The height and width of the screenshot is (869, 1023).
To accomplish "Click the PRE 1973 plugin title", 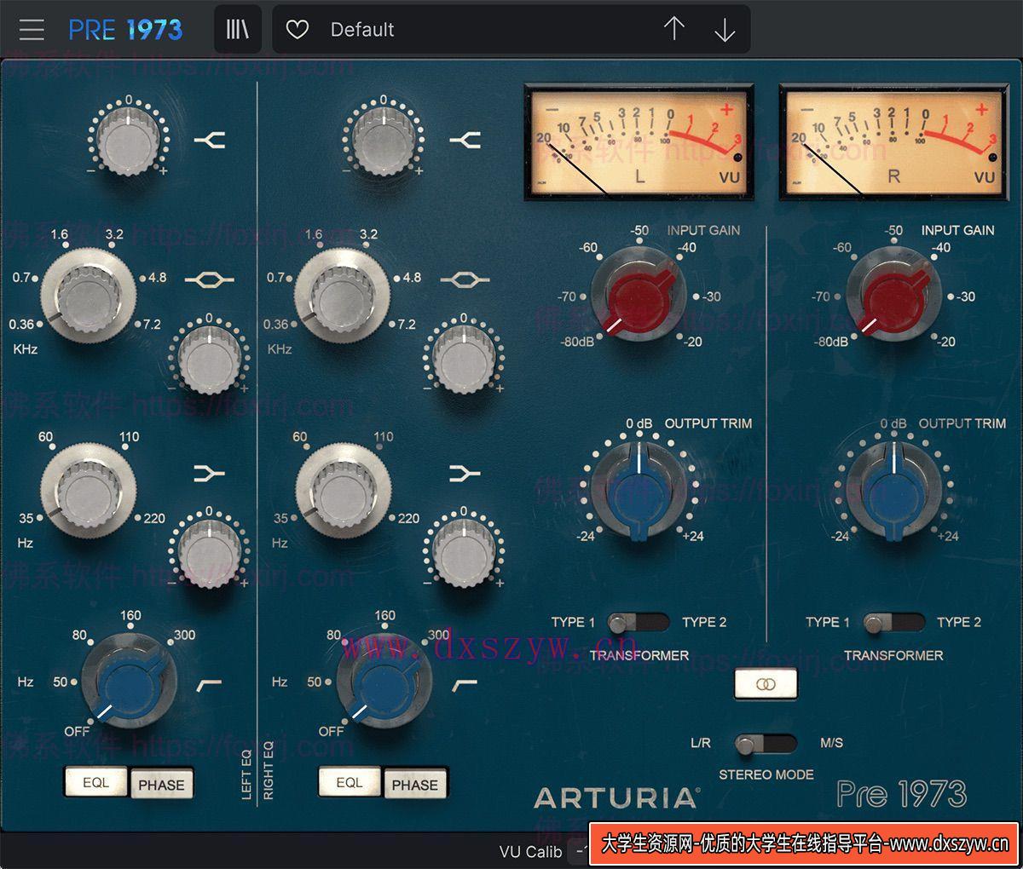I will pos(125,30).
